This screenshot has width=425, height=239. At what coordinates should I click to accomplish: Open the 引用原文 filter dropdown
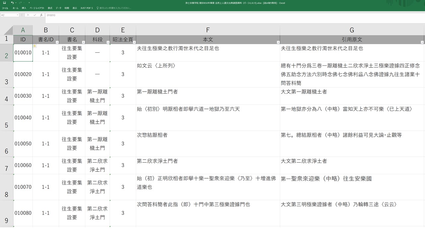click(422, 42)
